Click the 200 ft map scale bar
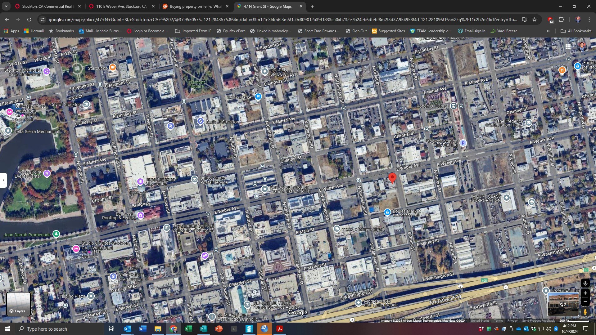Image resolution: width=596 pixels, height=335 pixels. pyautogui.click(x=574, y=321)
